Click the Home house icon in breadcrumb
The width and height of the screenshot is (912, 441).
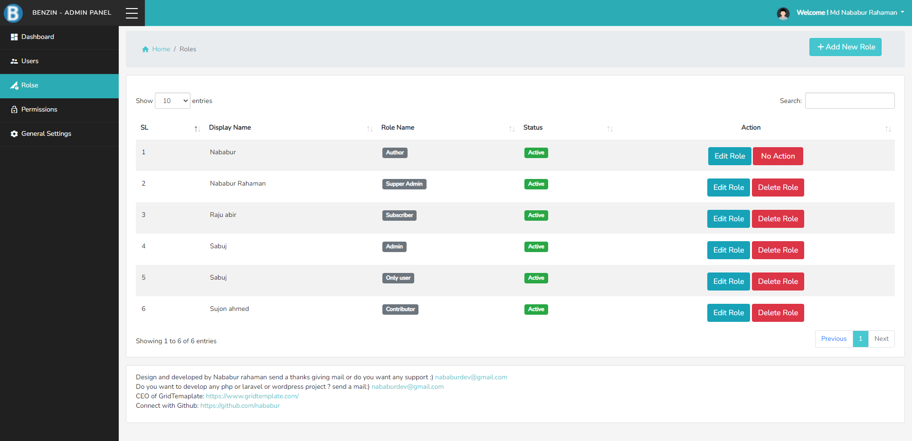tap(145, 49)
